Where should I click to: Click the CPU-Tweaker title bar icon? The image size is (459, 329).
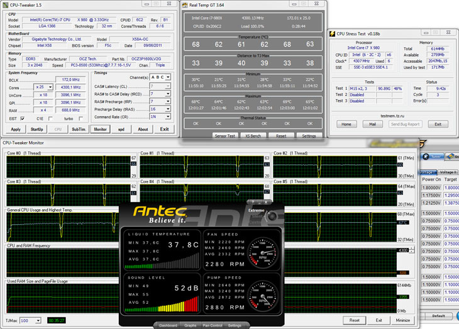pos(6,4)
